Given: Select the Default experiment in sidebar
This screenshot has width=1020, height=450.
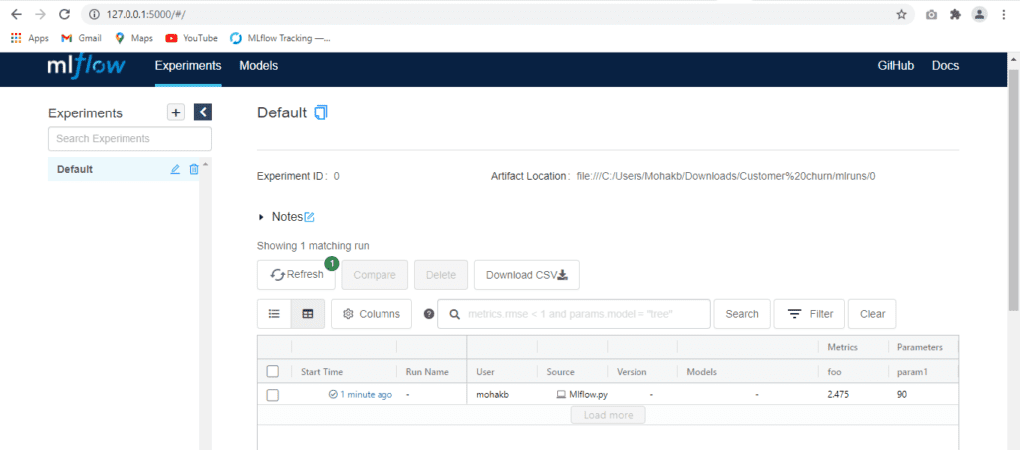Looking at the screenshot, I should (124, 169).
